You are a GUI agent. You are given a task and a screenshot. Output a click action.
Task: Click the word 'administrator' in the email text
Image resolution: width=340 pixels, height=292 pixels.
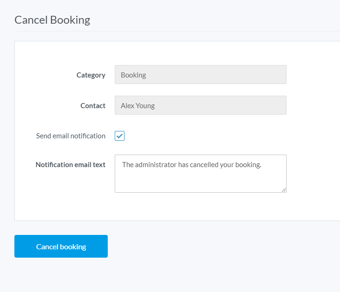click(x=156, y=164)
